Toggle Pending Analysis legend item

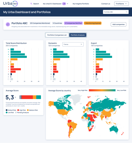point(22,112)
